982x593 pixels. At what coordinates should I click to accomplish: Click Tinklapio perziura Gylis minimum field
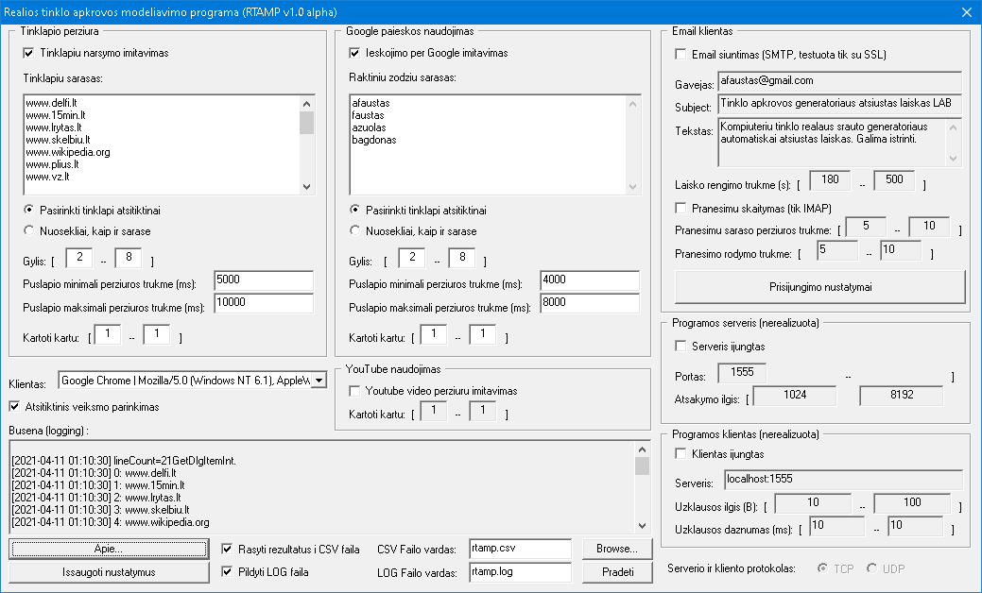[78, 258]
